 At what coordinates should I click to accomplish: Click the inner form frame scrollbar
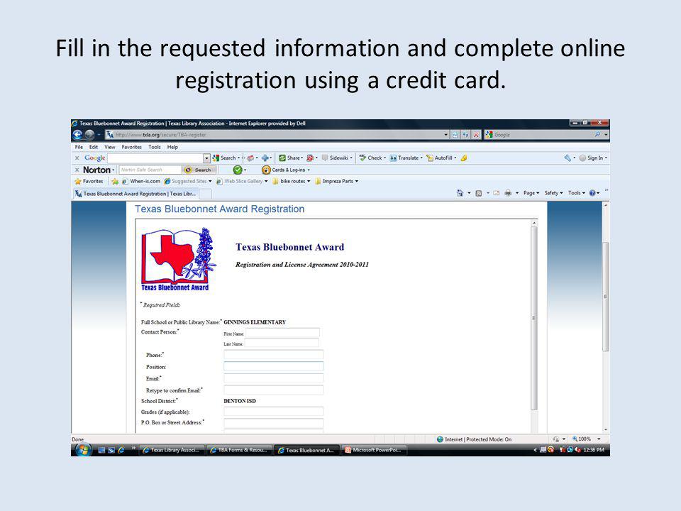(534, 318)
